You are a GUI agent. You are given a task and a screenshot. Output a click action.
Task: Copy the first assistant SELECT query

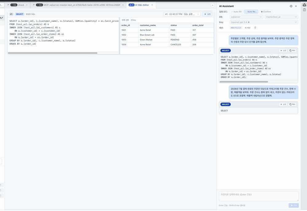292,51
